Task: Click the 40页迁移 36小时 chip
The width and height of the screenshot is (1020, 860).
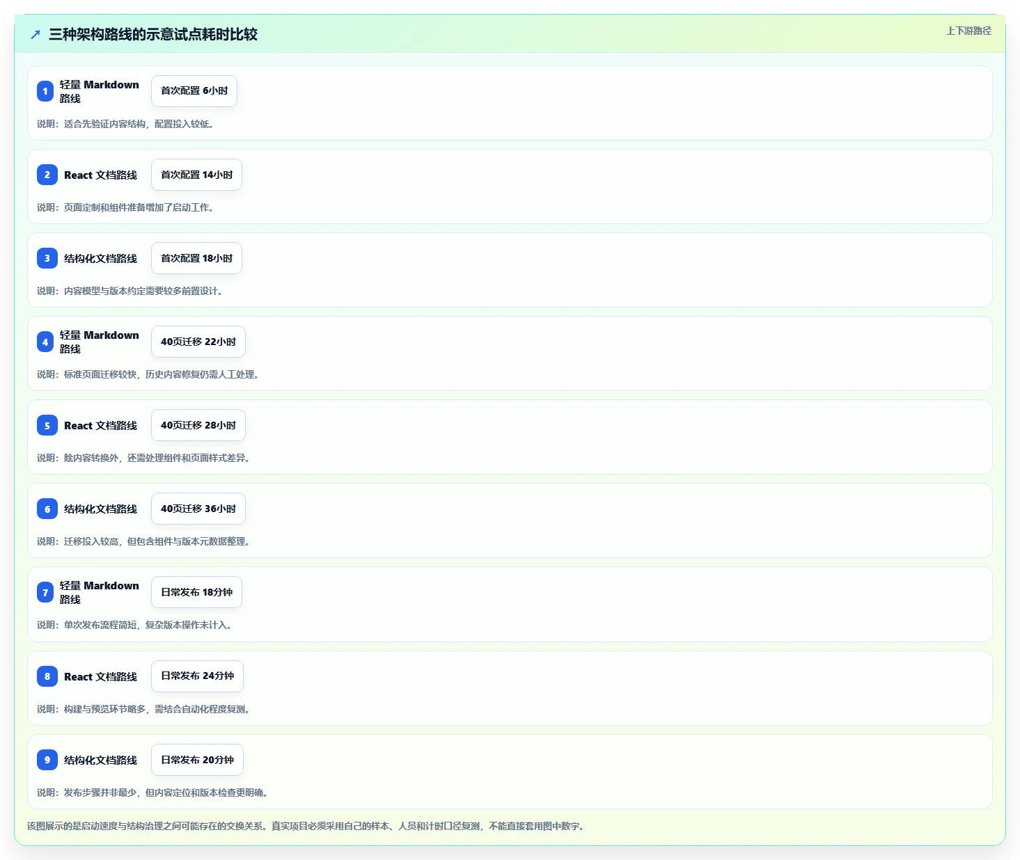Action: [198, 509]
